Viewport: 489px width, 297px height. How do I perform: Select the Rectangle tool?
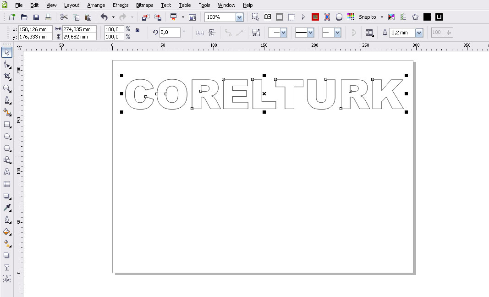pos(7,125)
